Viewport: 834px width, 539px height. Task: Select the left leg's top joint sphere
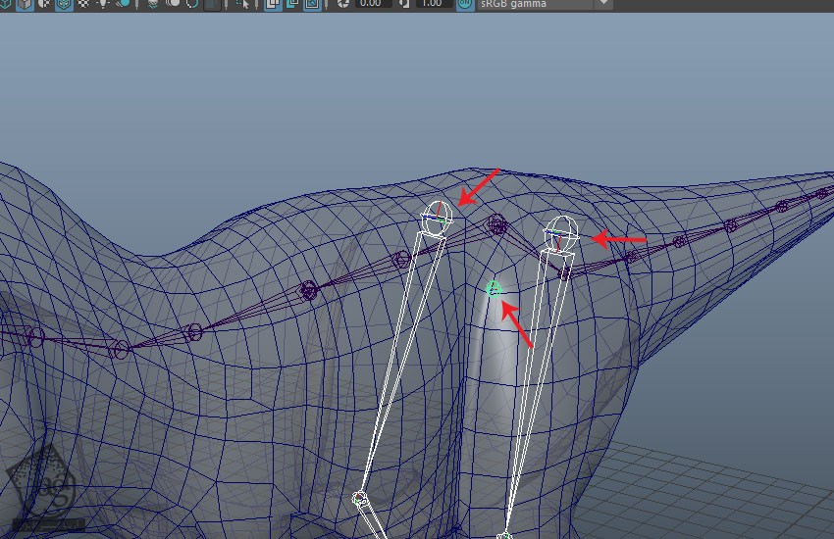click(x=437, y=218)
